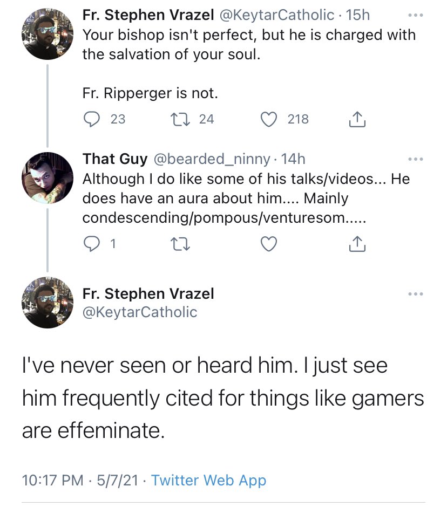Share That Guy's tweet

(357, 244)
